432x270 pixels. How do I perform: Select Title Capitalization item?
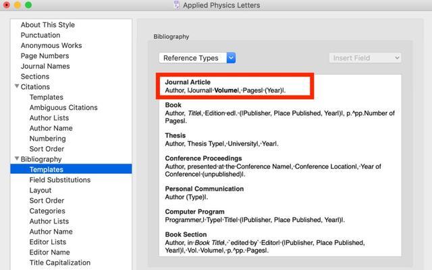pyautogui.click(x=60, y=263)
